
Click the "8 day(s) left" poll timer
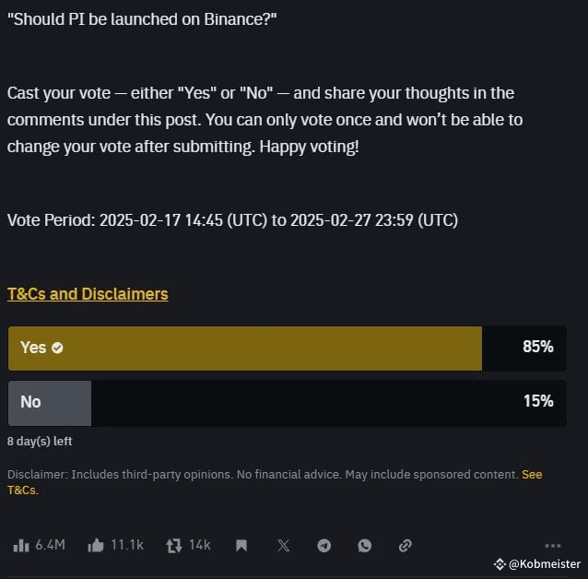pyautogui.click(x=40, y=441)
